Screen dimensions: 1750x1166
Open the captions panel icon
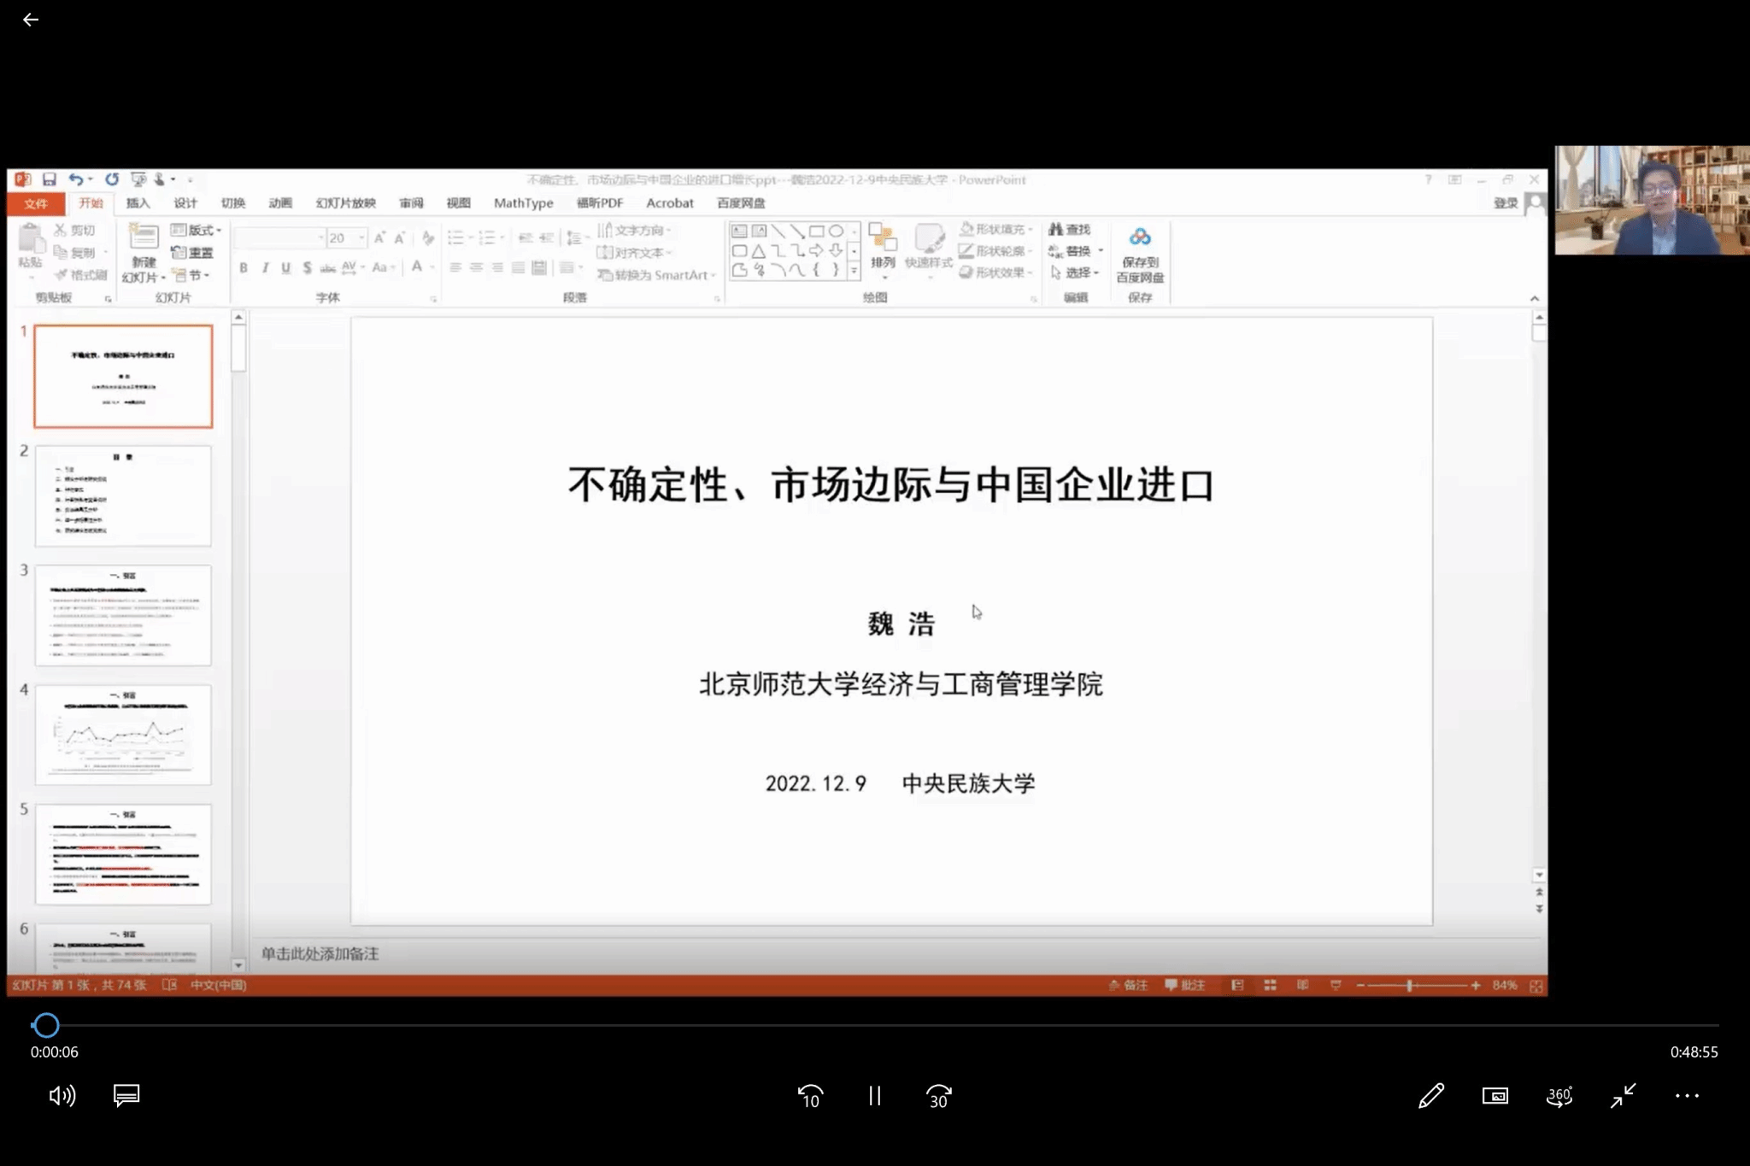[126, 1096]
